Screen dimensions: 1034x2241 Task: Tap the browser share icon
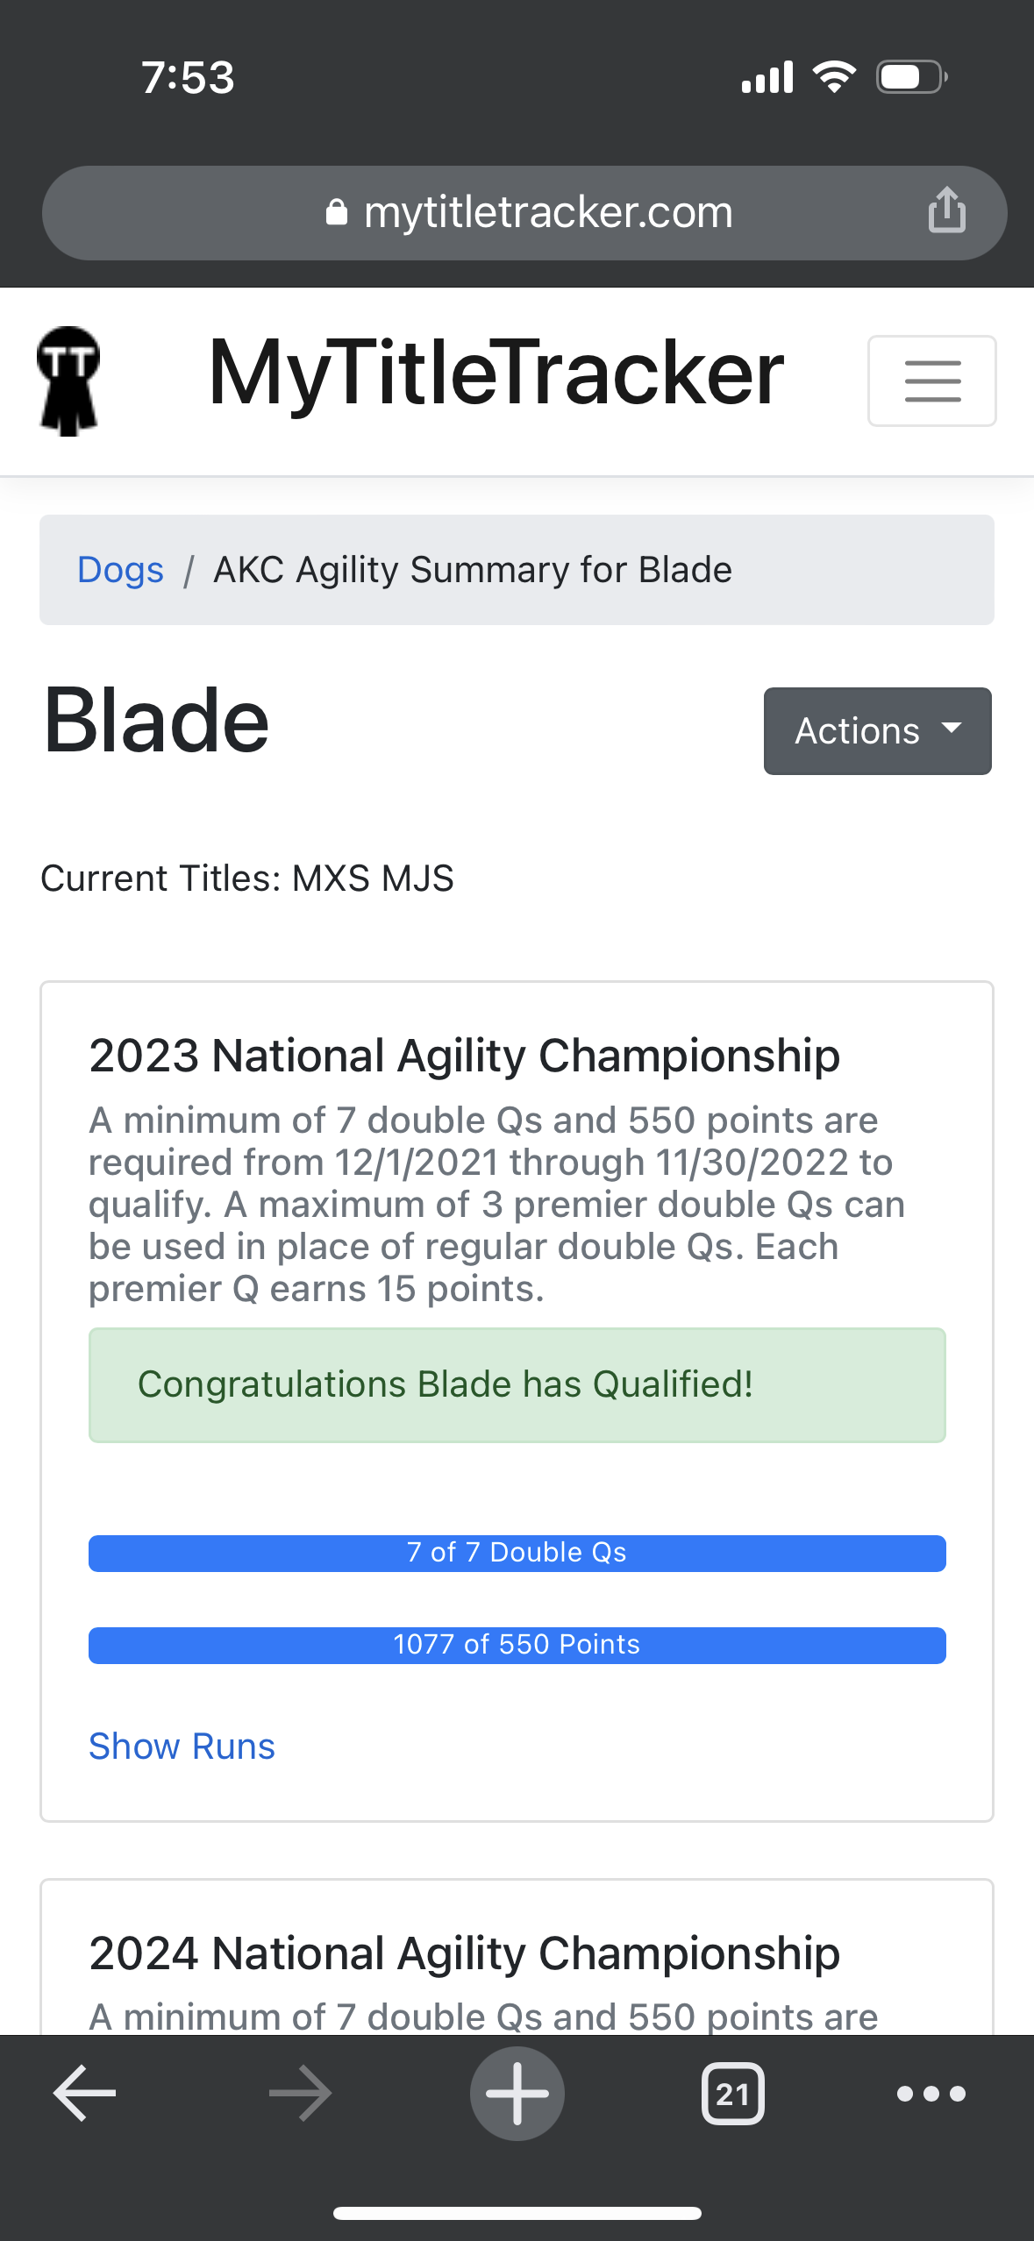click(946, 211)
